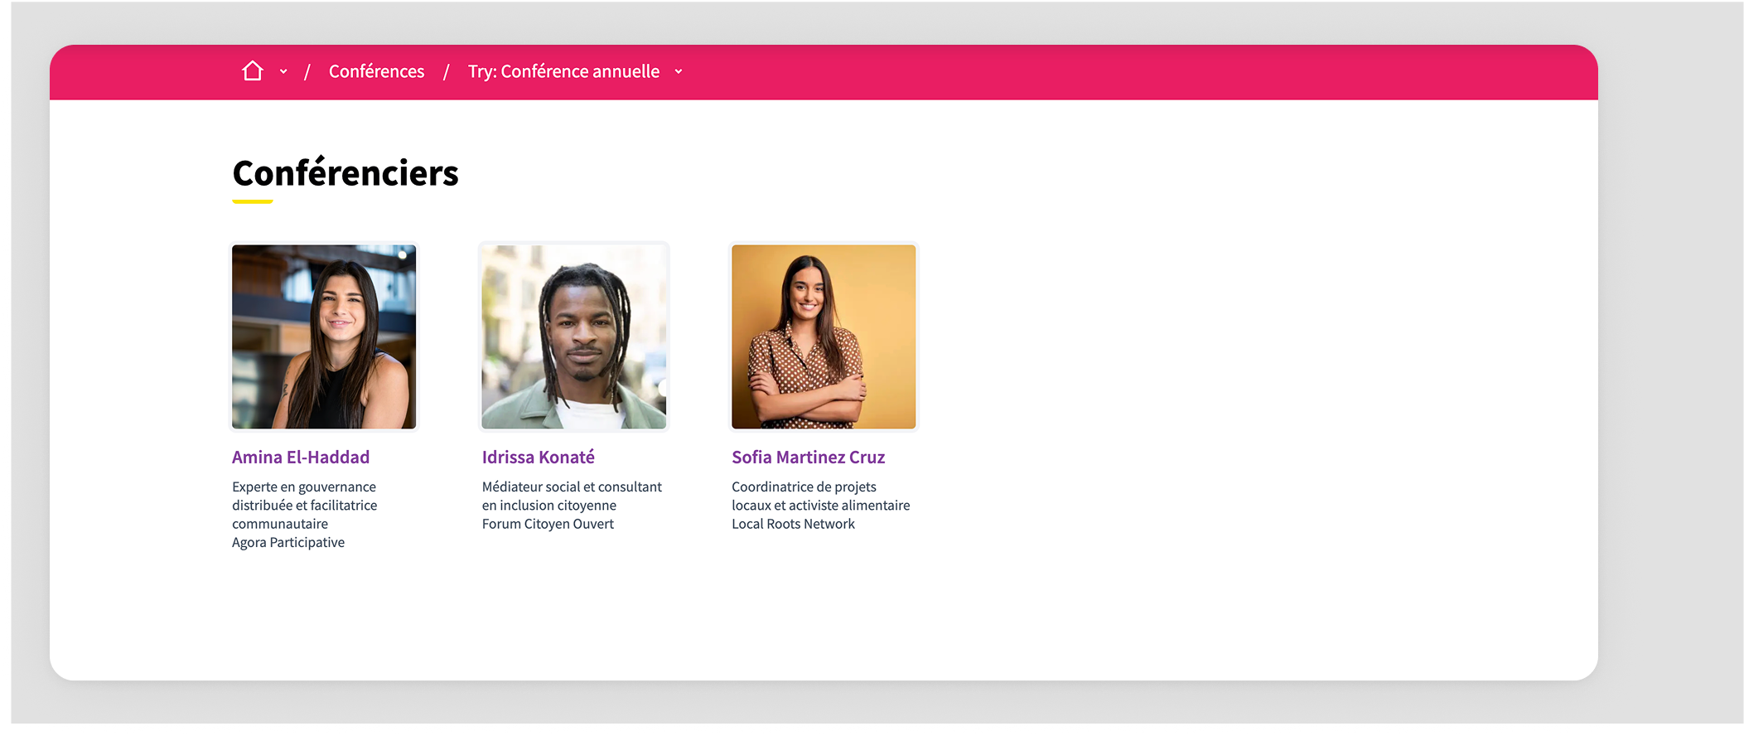Open Idrissa Konaté's photo

(x=574, y=337)
